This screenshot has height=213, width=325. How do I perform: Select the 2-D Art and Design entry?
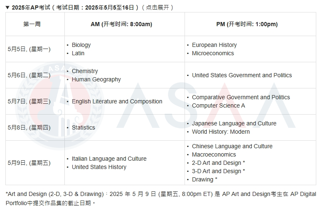[x=219, y=163]
